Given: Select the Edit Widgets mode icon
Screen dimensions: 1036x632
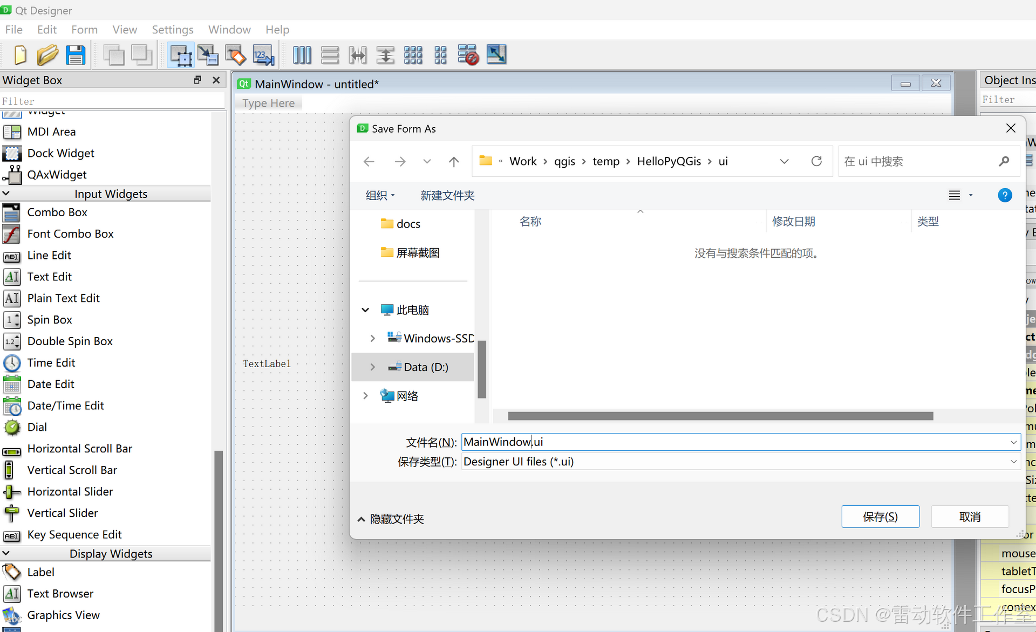Looking at the screenshot, I should 181,55.
